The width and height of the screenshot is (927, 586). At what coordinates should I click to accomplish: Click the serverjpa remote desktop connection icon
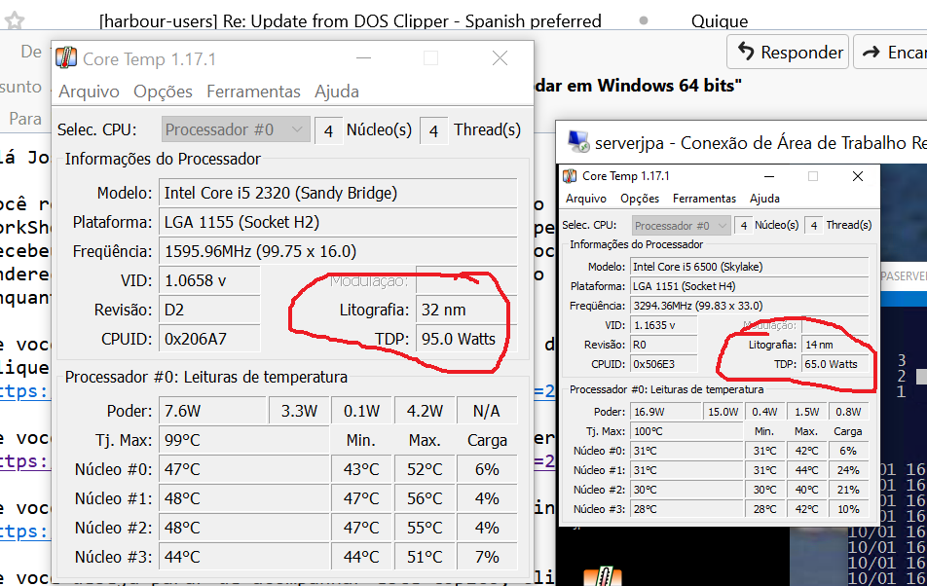click(x=578, y=142)
